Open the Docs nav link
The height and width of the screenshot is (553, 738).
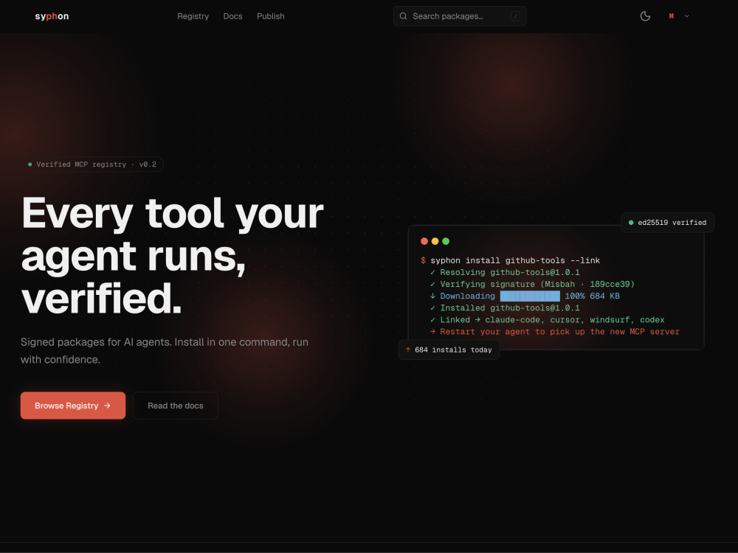[x=232, y=16]
